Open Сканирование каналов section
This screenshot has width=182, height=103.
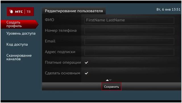19,57
